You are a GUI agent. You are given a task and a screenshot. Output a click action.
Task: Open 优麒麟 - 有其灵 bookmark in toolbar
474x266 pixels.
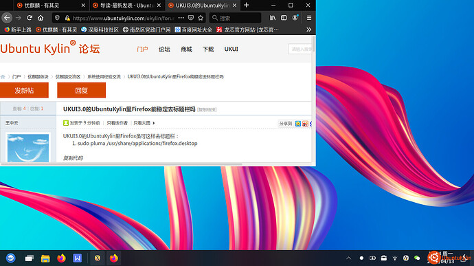56,30
